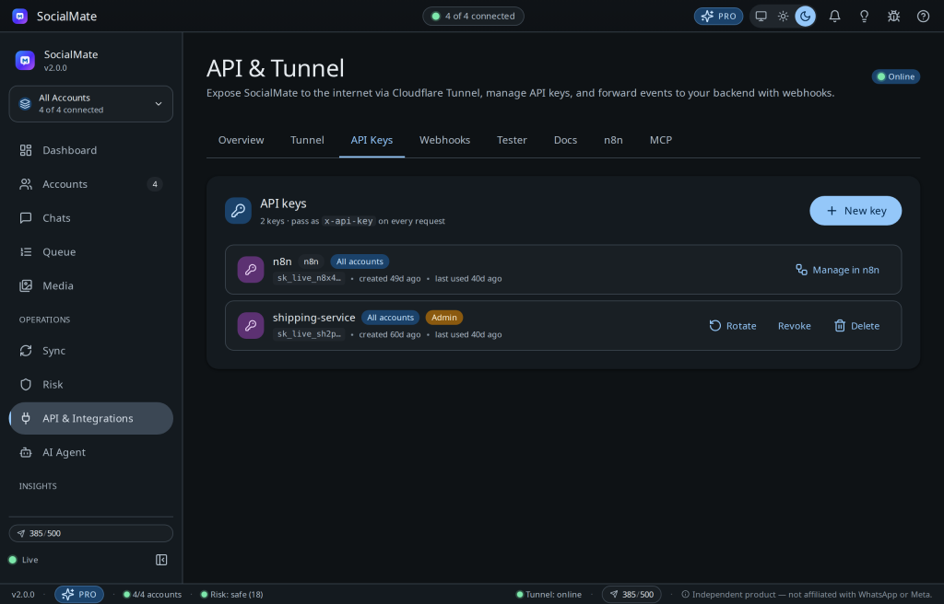Click the PRO badge in the top bar
The height and width of the screenshot is (604, 944).
[718, 17]
